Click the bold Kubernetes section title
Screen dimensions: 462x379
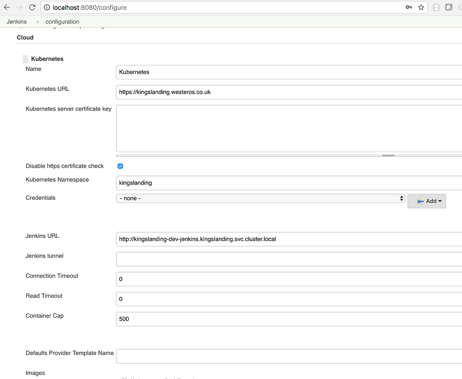pyautogui.click(x=47, y=59)
